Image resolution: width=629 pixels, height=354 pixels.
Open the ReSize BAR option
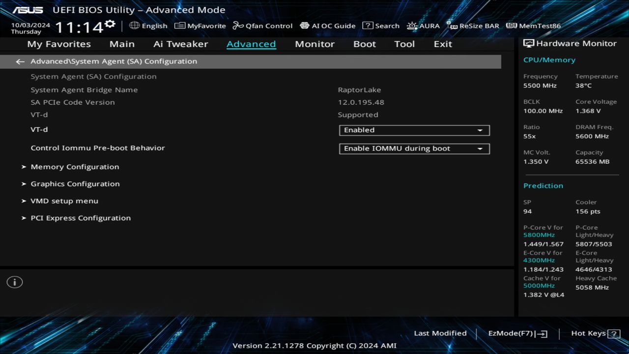click(472, 26)
